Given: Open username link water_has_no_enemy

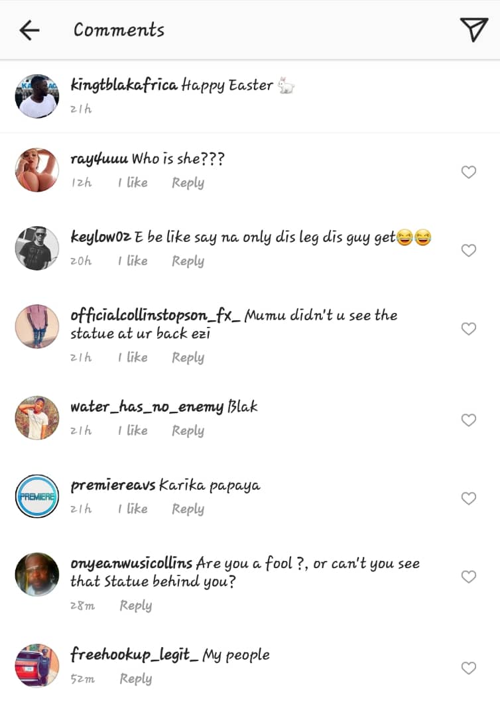Looking at the screenshot, I should tap(147, 407).
